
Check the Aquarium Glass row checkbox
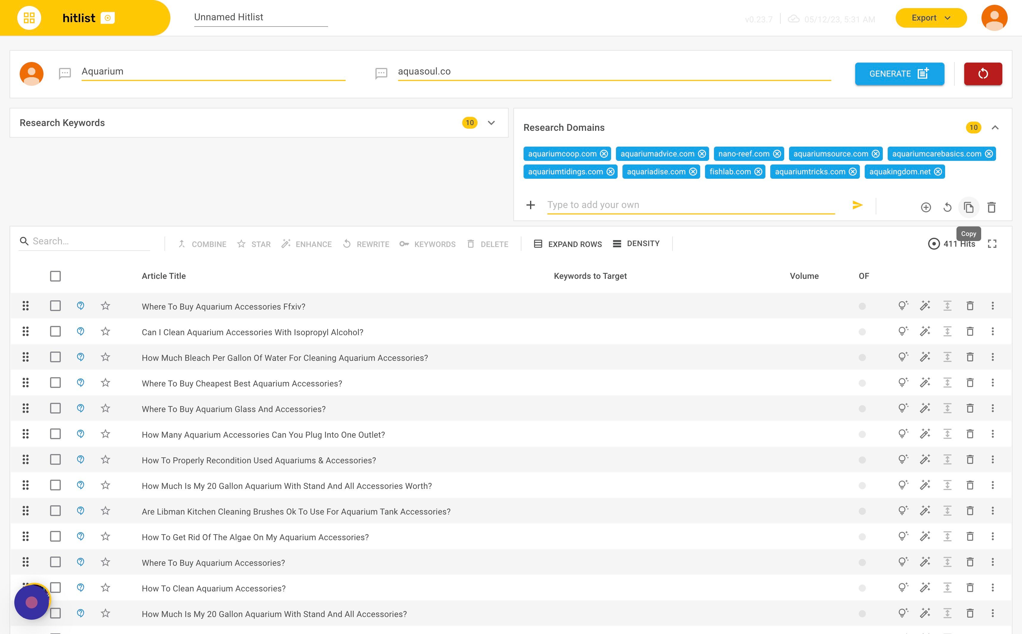(55, 408)
